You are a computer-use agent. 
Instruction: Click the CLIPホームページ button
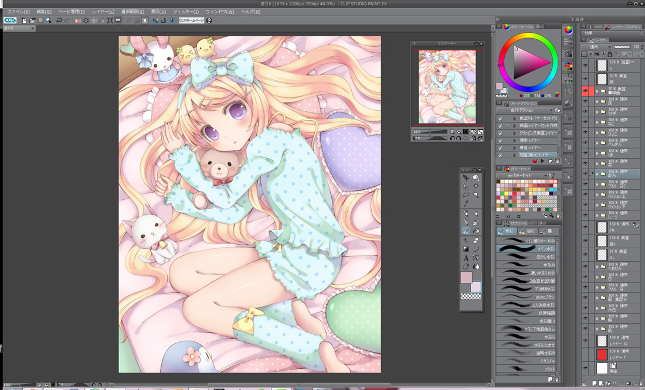pos(192,20)
